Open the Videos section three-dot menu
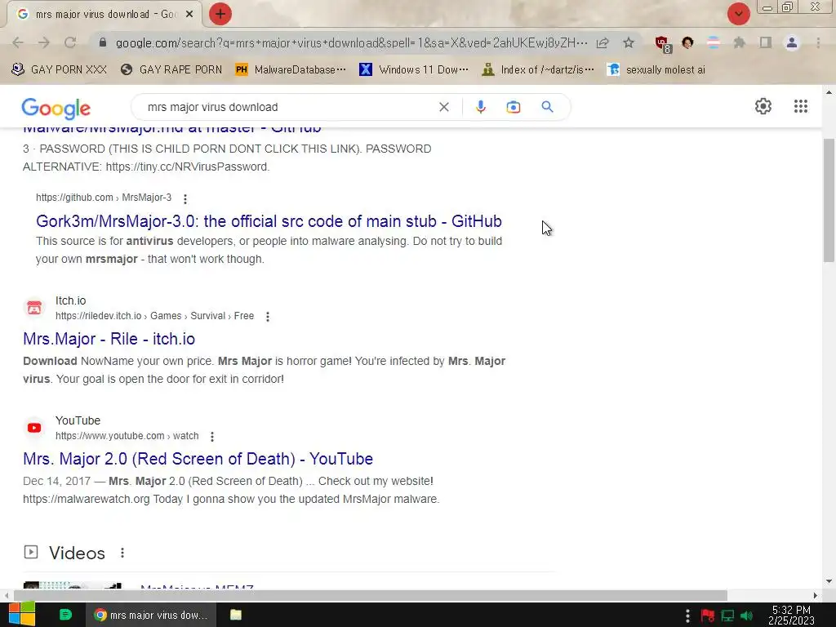This screenshot has width=836, height=627. click(x=122, y=553)
